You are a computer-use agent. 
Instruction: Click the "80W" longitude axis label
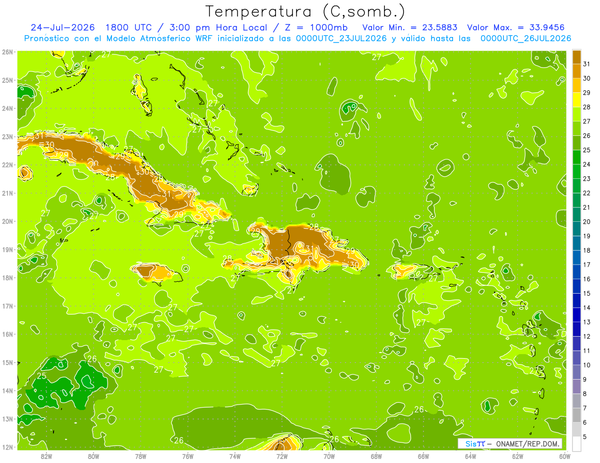pos(93,456)
